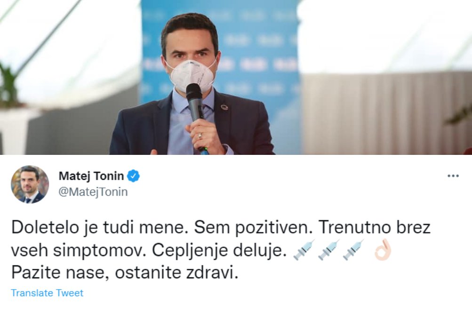Image resolution: width=472 pixels, height=314 pixels.
Task: Click the ring on the speaker's finger
Action: pyautogui.click(x=200, y=137)
